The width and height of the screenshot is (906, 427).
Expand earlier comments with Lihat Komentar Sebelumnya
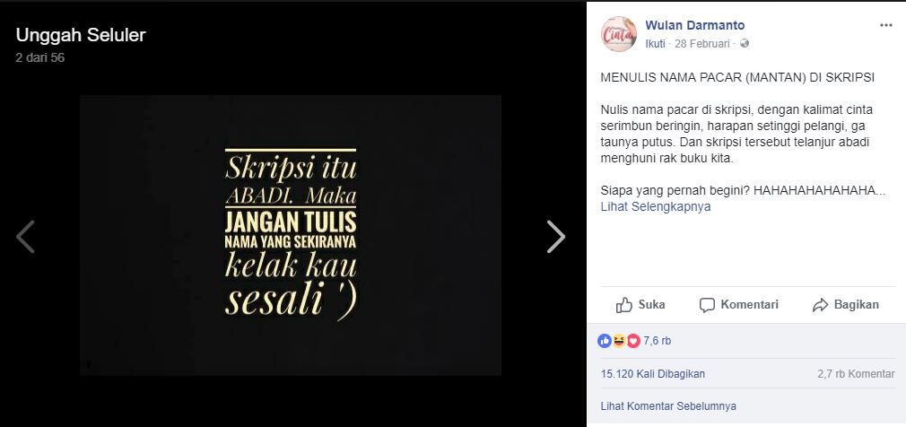[668, 406]
